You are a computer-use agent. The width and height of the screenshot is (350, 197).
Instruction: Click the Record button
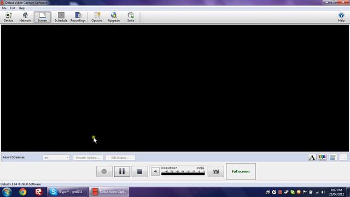pos(104,171)
